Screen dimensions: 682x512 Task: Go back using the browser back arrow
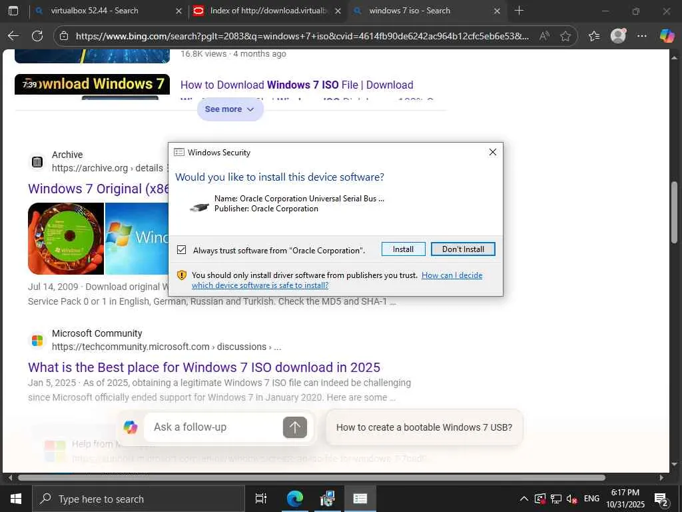point(13,36)
